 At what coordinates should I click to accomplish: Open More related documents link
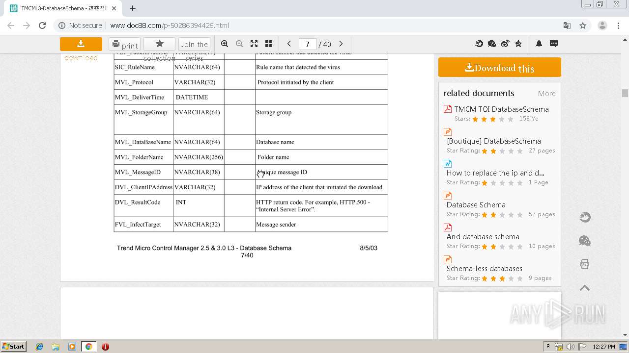click(x=546, y=94)
